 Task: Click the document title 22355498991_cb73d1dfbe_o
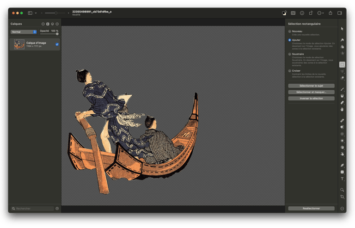[x=92, y=12]
